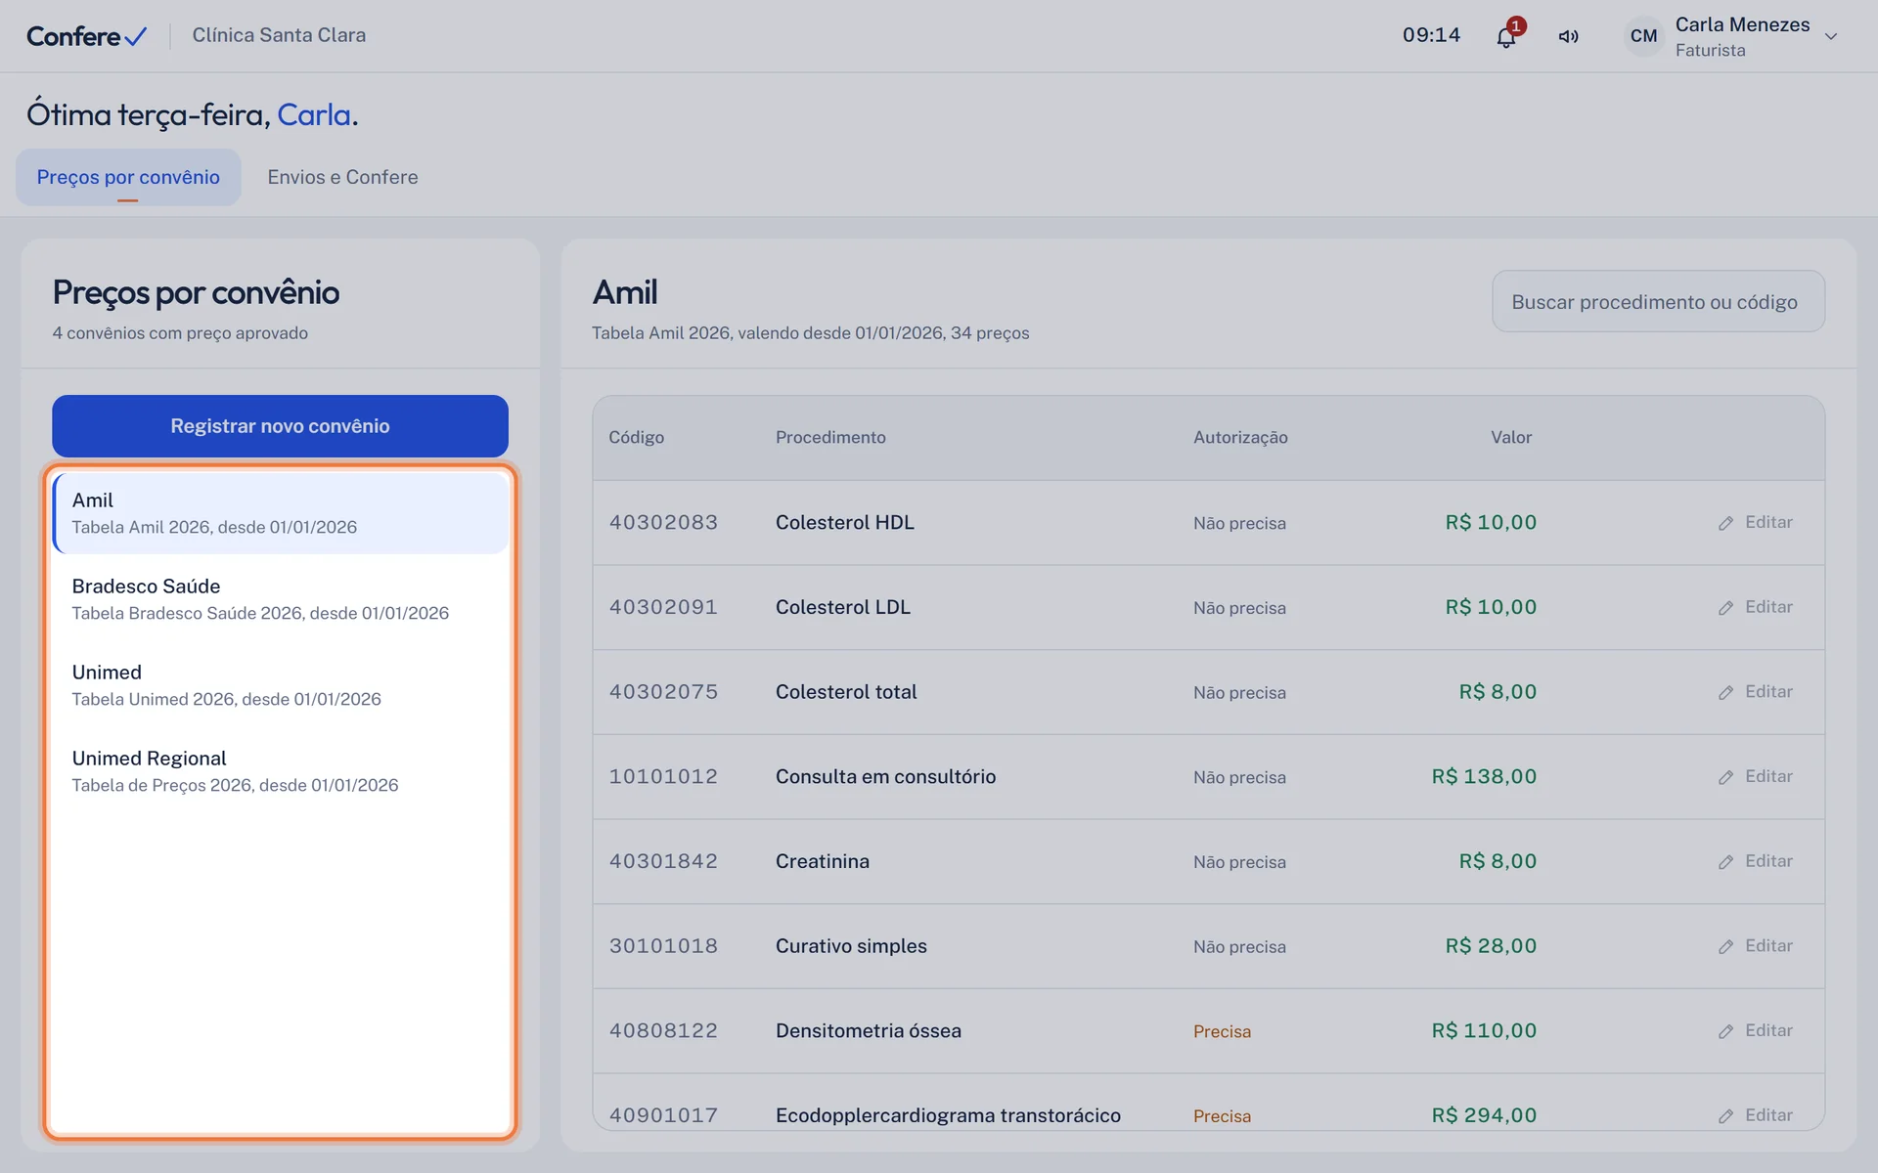Toggle the sound speaker icon
1878x1173 pixels.
pos(1569,37)
